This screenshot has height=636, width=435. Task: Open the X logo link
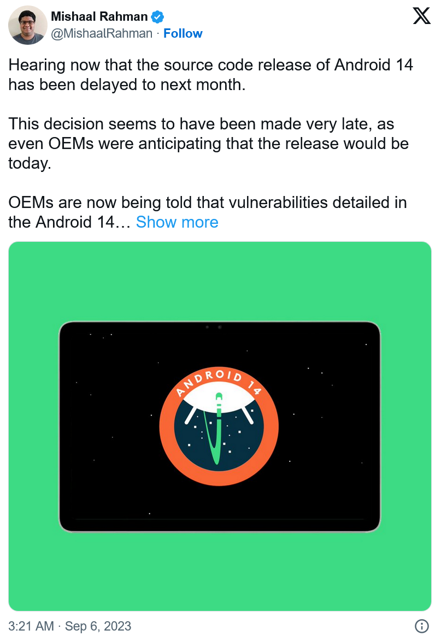pyautogui.click(x=421, y=16)
